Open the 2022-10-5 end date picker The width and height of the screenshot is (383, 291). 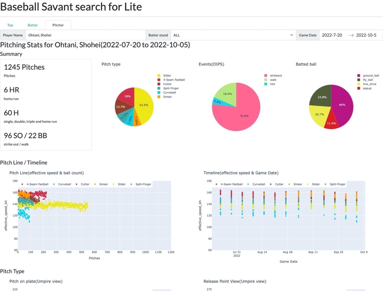pyautogui.click(x=366, y=35)
